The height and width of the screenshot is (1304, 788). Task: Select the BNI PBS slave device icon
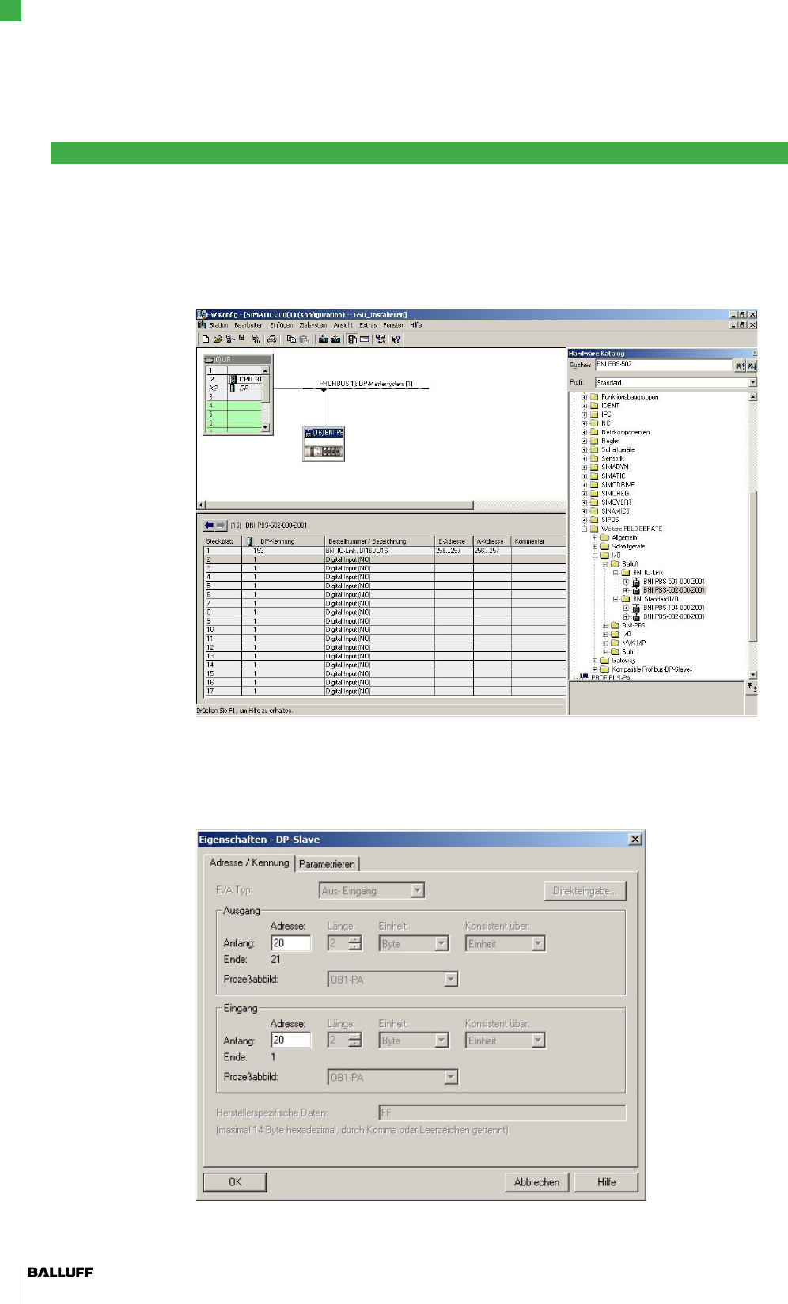(324, 444)
